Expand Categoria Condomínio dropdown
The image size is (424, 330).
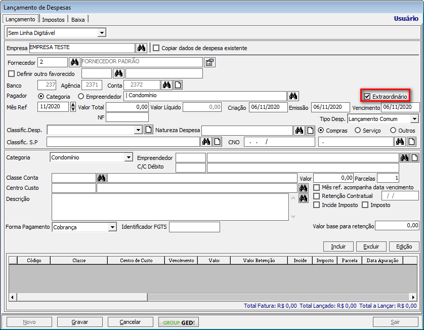point(129,157)
